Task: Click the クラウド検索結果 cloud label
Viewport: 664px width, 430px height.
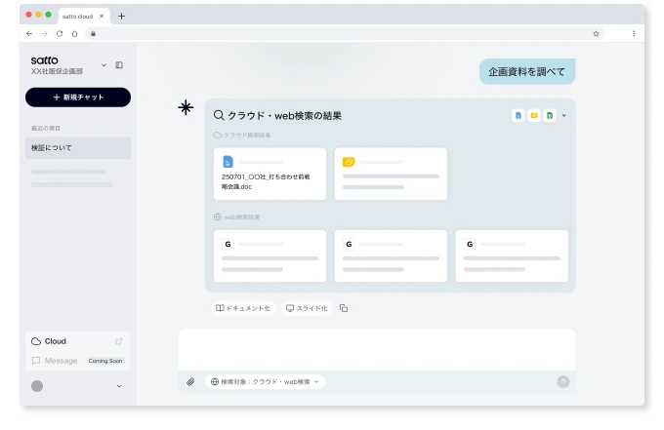Action: [x=242, y=135]
